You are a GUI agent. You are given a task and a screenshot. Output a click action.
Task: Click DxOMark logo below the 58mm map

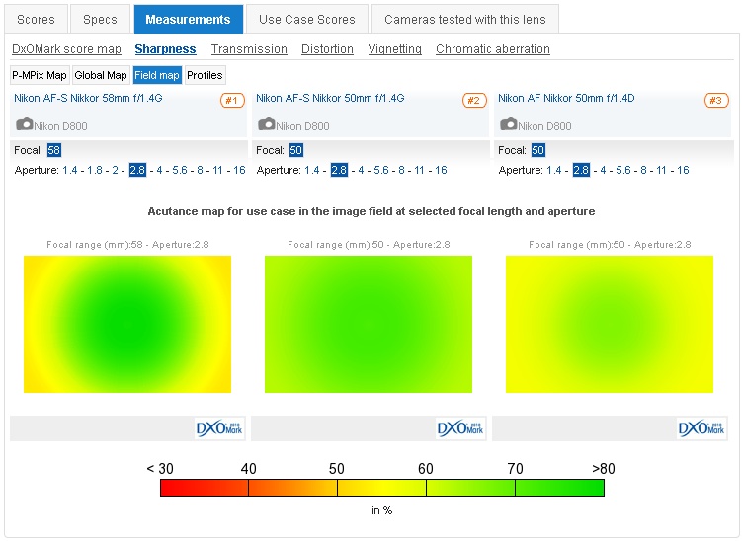point(219,428)
